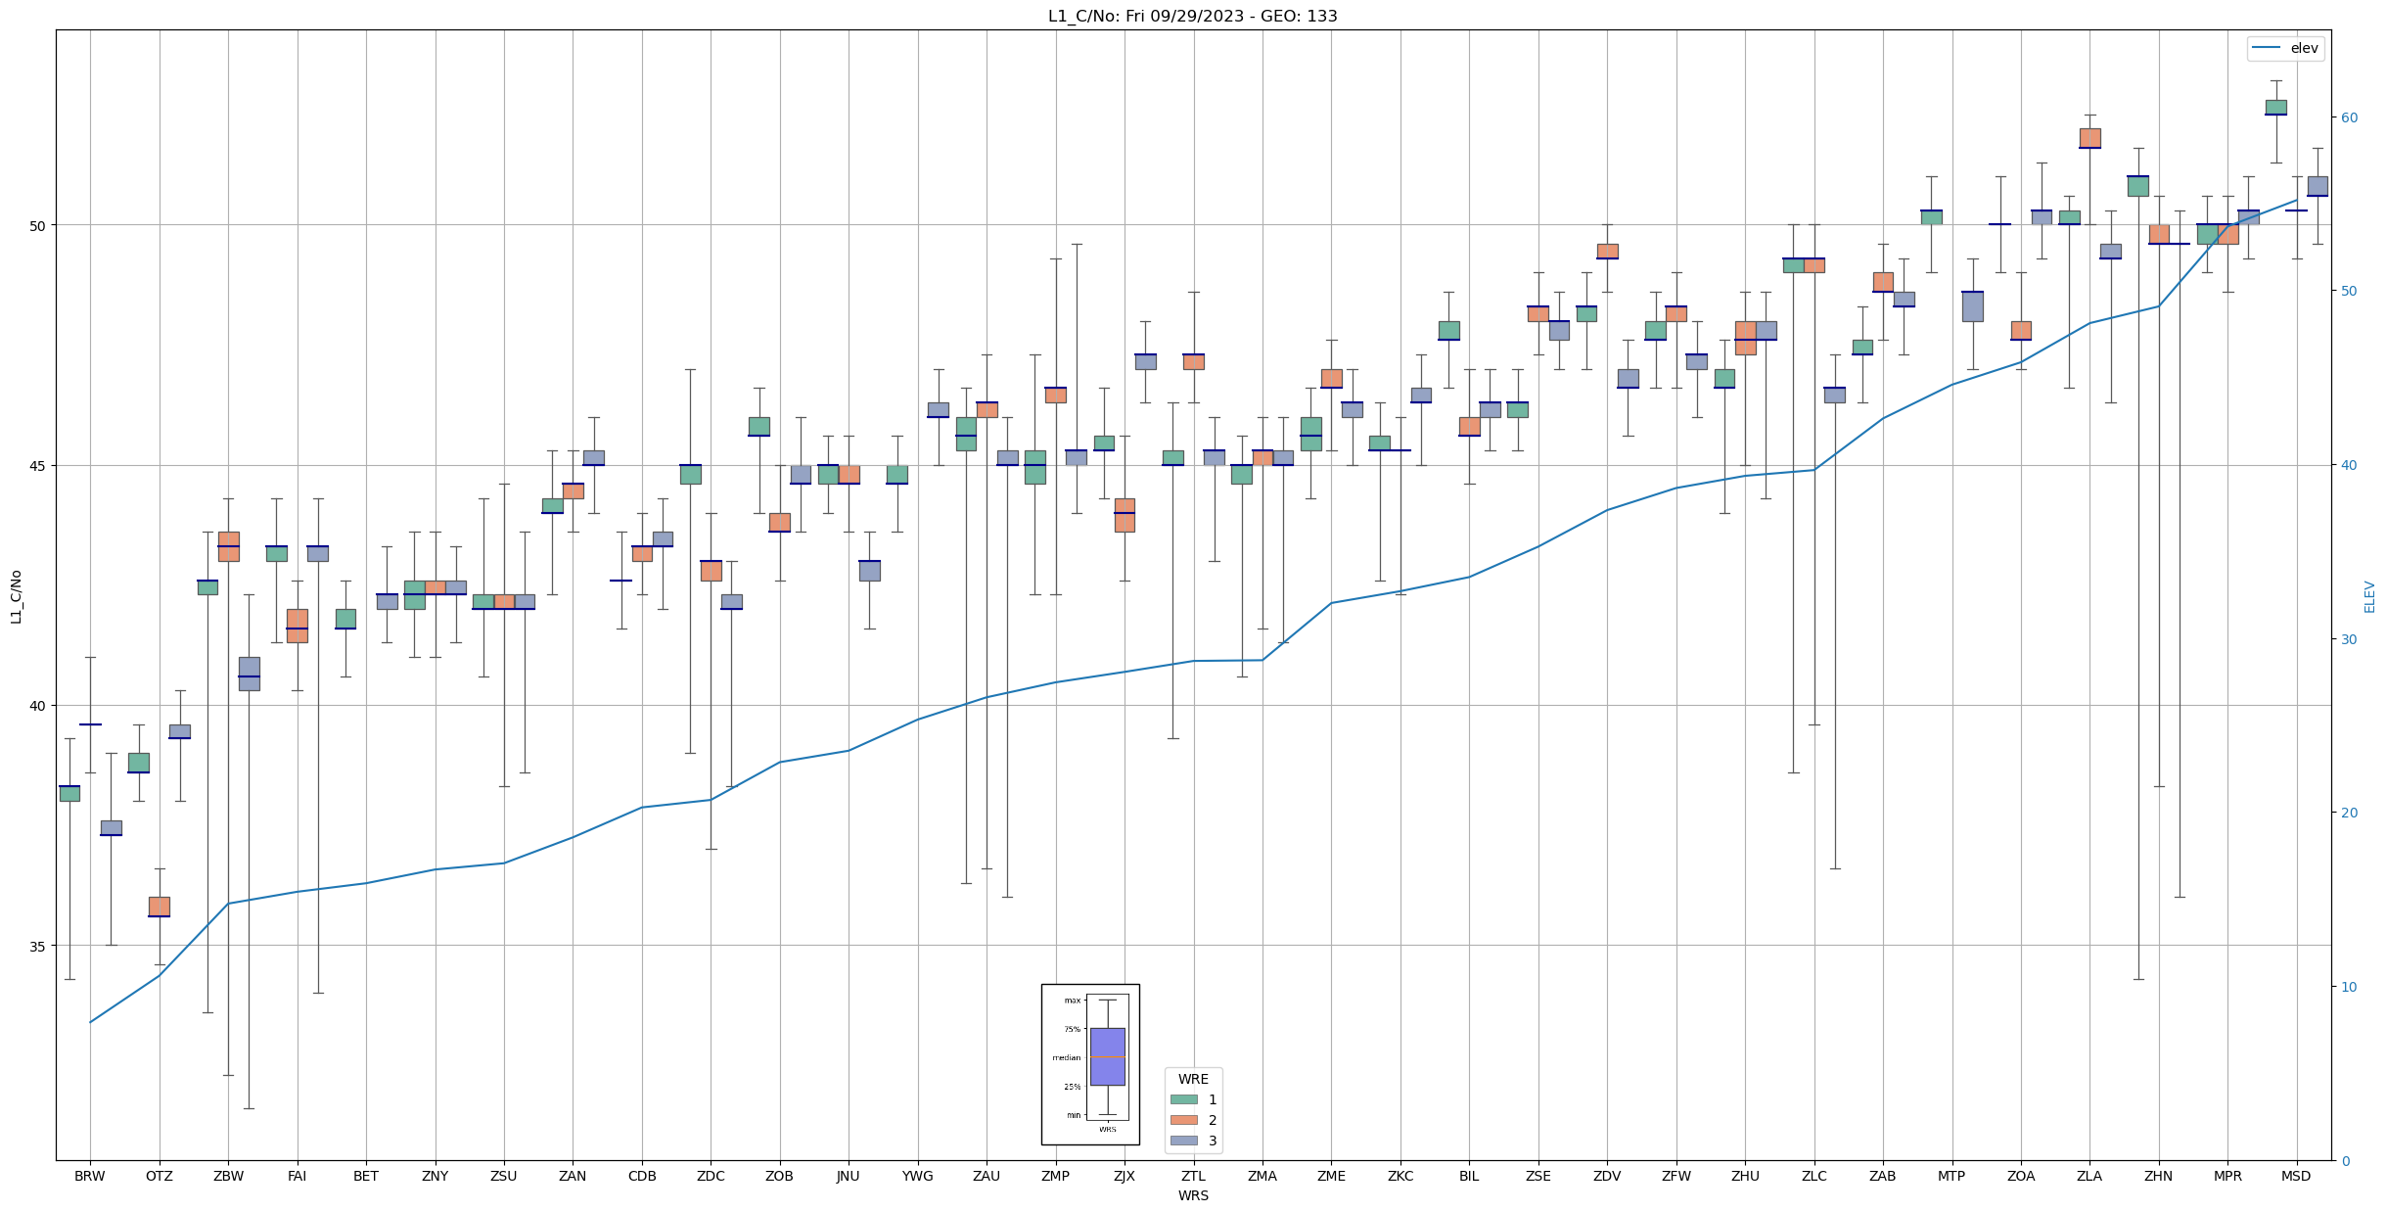
Task: Click the x-axis label ZOA
Action: [2021, 1176]
